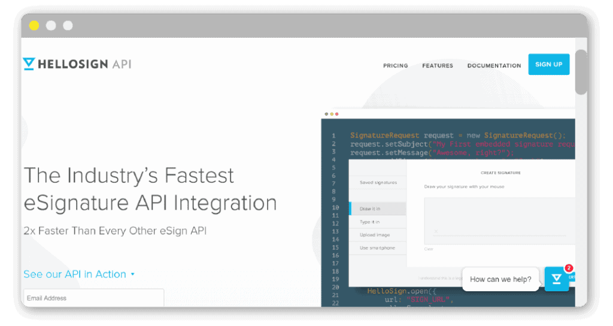
Task: Select the Saved signatures option
Action: [378, 182]
